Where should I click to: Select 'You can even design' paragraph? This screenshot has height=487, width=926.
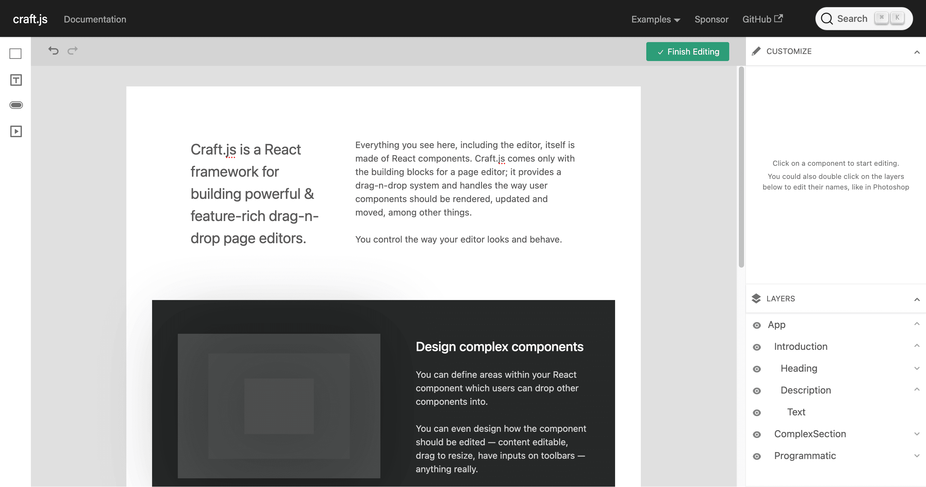pyautogui.click(x=501, y=449)
